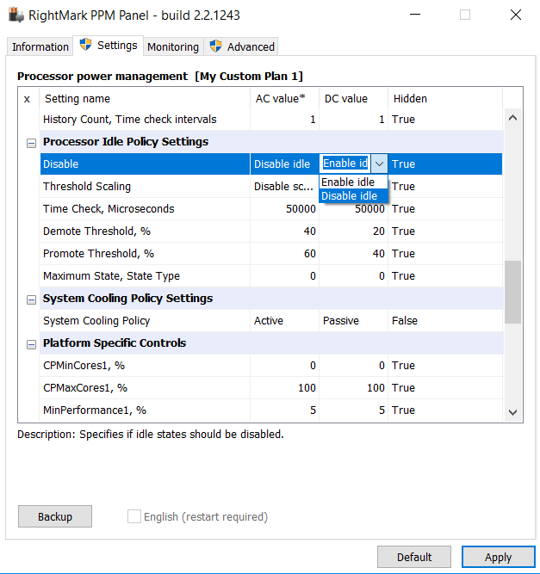Choose 'Disable idle' from the dropdown list
This screenshot has height=574, width=540.
(353, 196)
